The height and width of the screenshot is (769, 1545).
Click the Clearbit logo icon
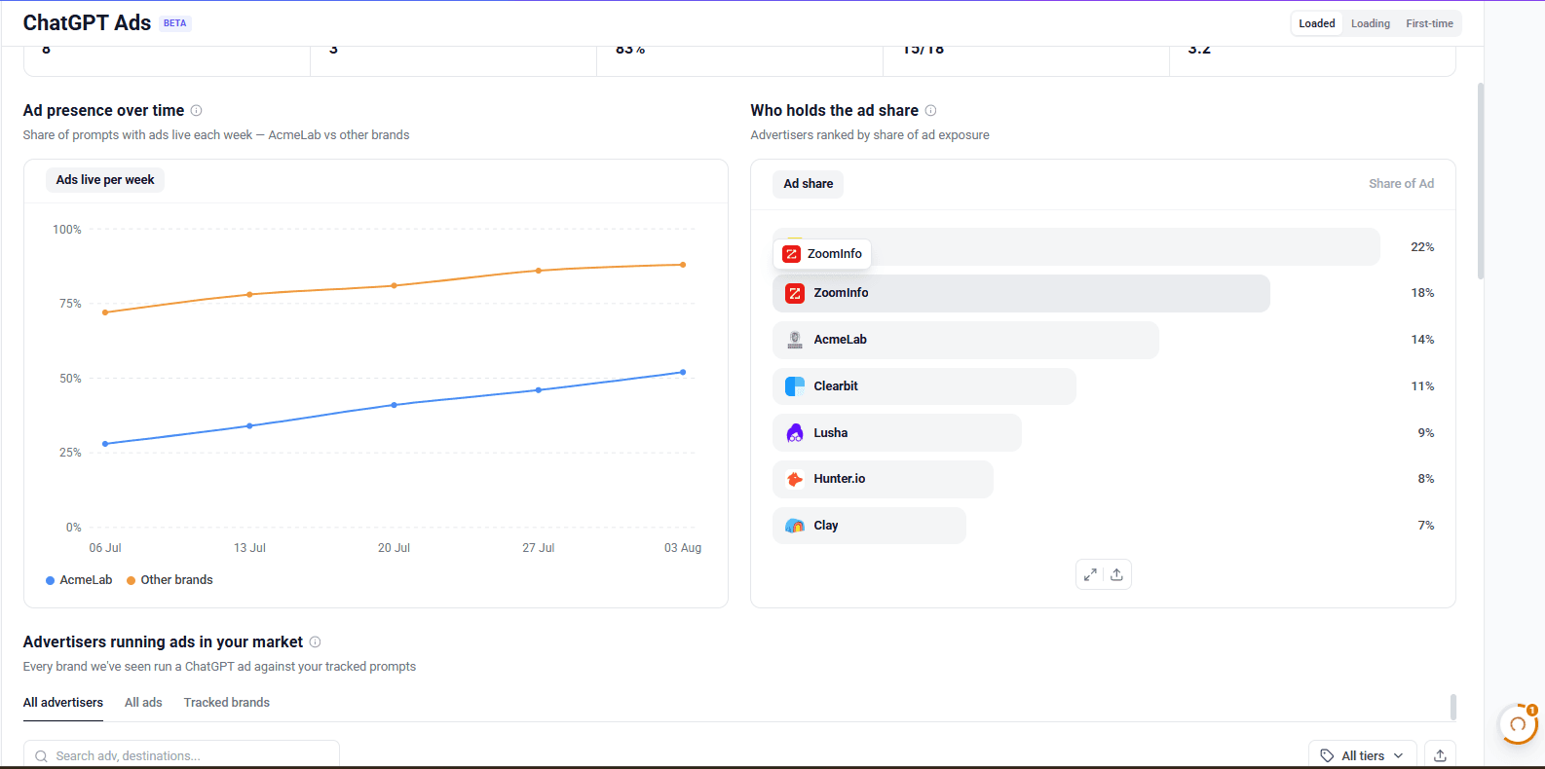[795, 386]
